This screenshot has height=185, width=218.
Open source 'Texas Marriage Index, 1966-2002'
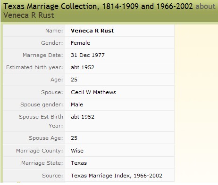pos(117,176)
